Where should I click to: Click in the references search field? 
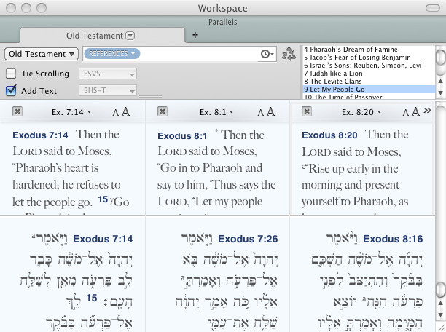coord(197,54)
